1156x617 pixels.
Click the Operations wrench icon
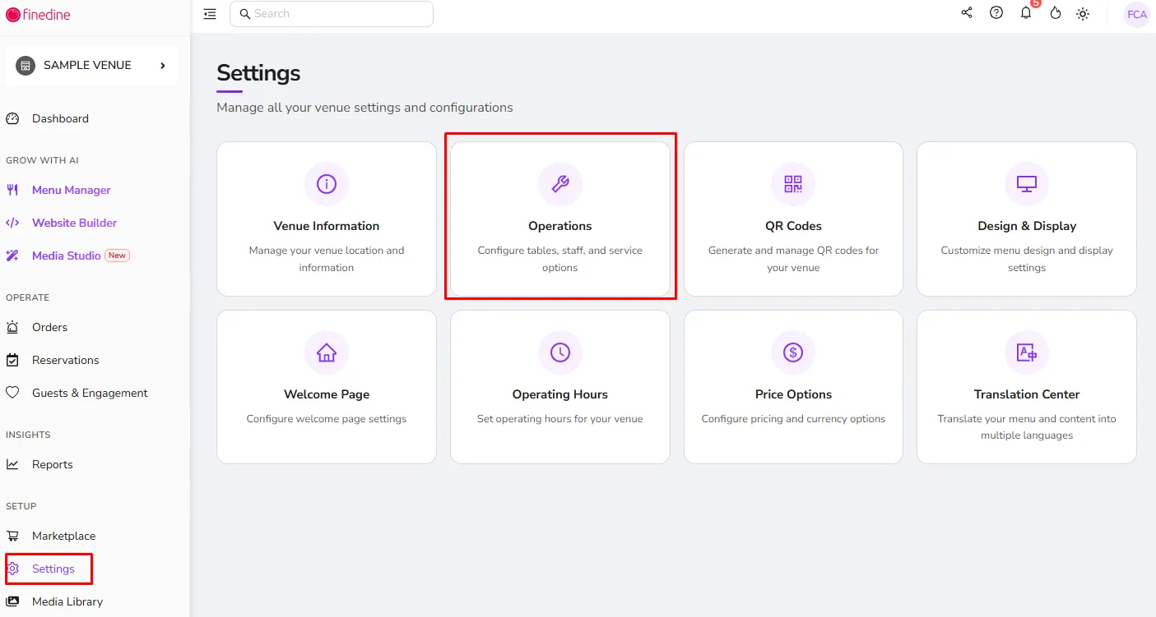[x=560, y=184]
